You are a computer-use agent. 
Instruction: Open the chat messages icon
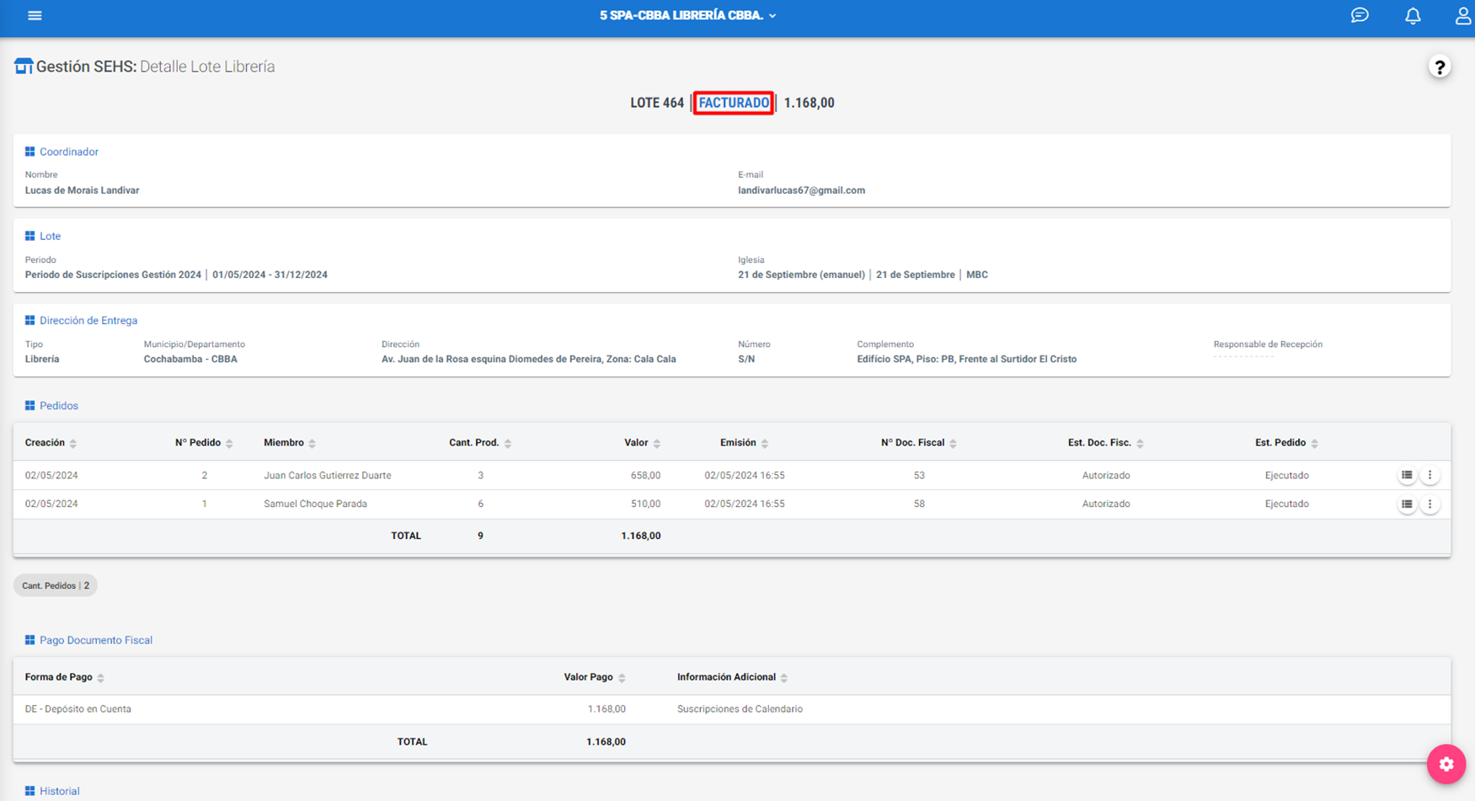pos(1360,15)
